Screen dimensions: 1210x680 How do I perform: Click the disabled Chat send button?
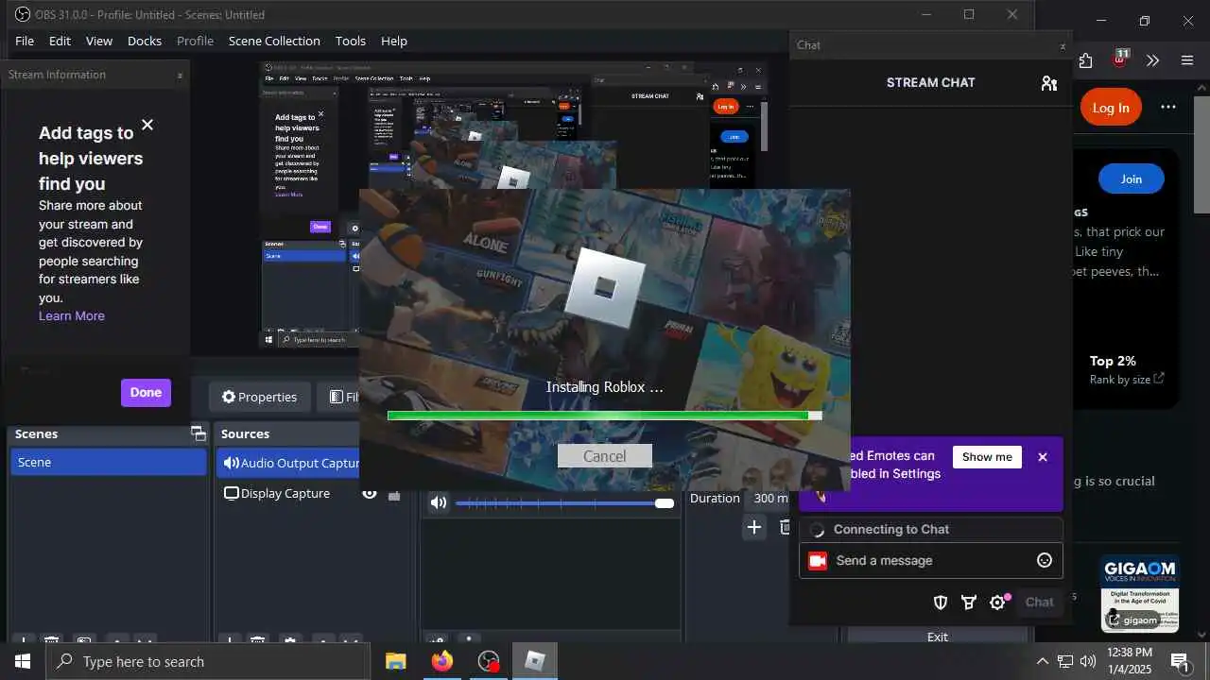(1039, 603)
